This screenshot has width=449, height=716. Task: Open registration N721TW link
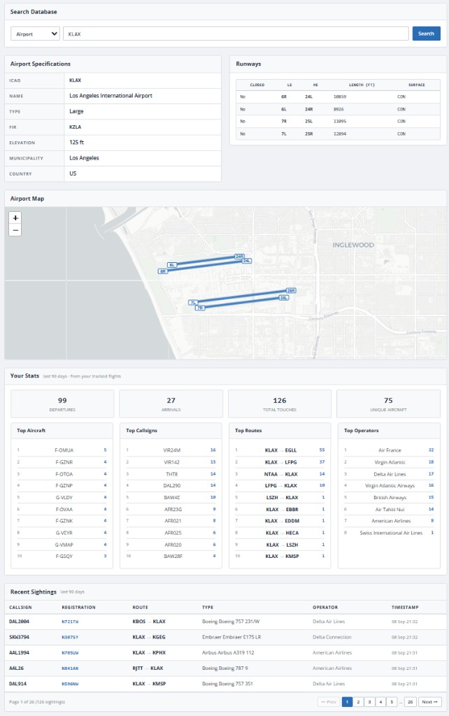[x=70, y=622]
